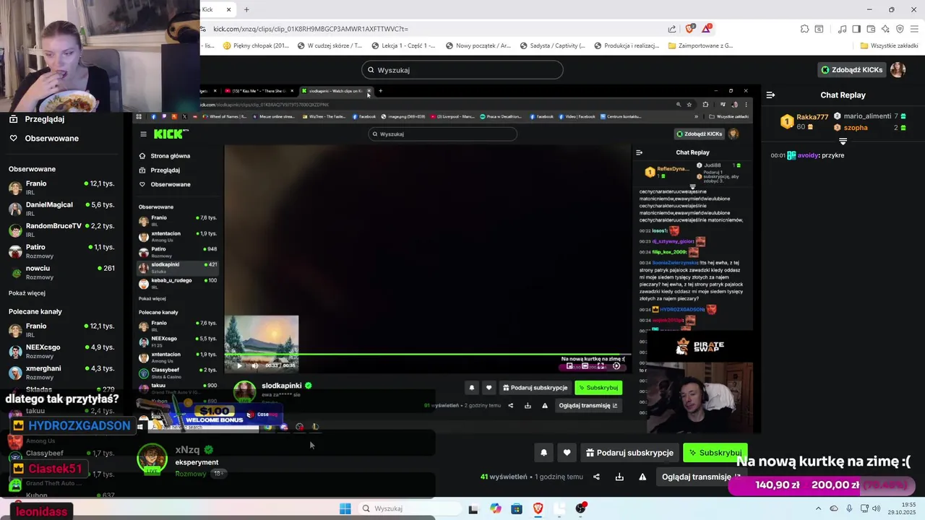Click the large green 'Subskrybuj' button
The image size is (925, 520).
[715, 453]
